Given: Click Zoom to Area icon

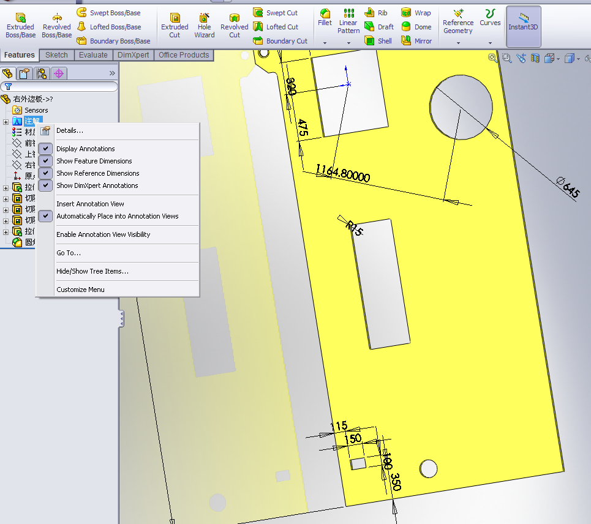Looking at the screenshot, I should [506, 58].
